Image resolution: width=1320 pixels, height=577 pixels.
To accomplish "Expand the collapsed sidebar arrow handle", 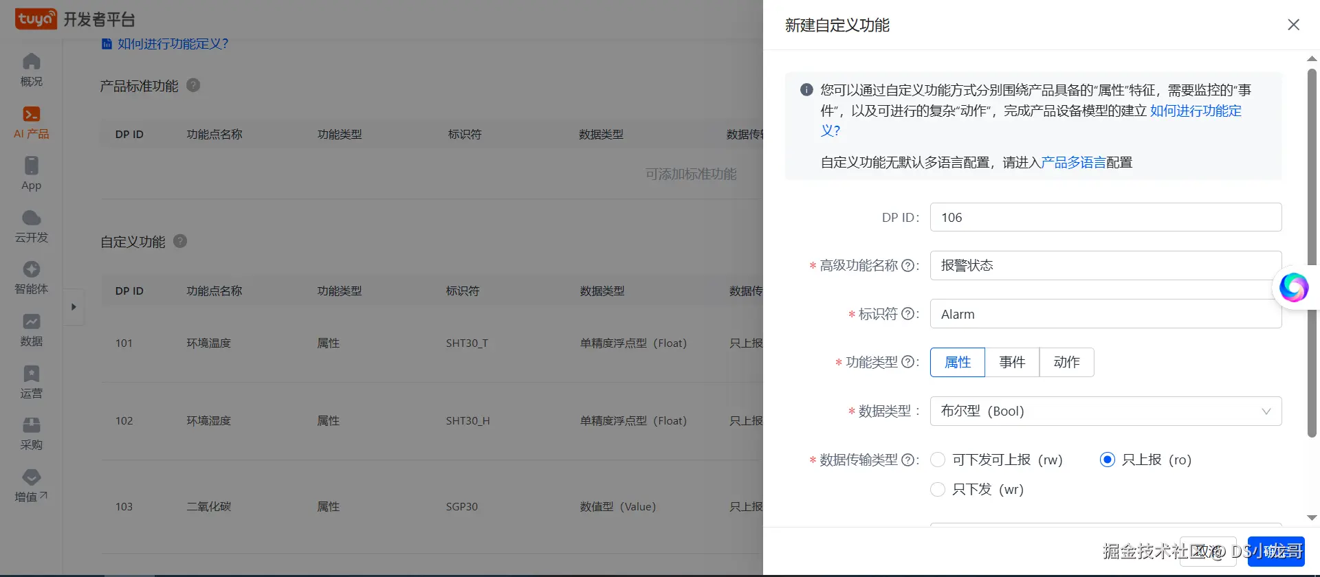I will 74,307.
